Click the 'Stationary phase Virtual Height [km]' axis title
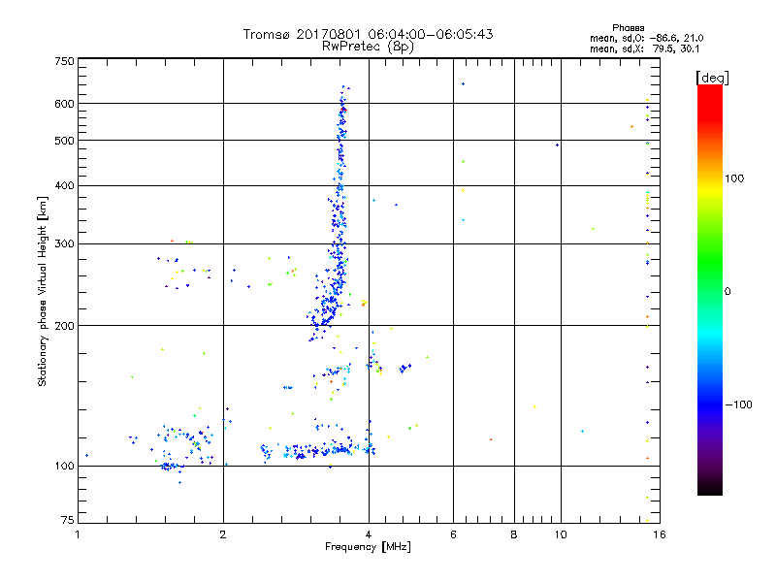Image resolution: width=776 pixels, height=582 pixels. [x=43, y=291]
